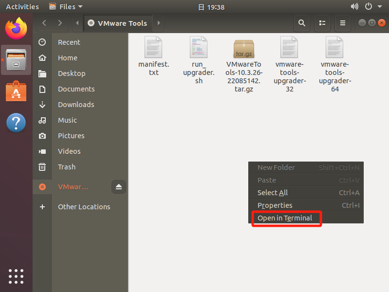Maximize the Files window
This screenshot has height=292, width=389.
pos(372,23)
